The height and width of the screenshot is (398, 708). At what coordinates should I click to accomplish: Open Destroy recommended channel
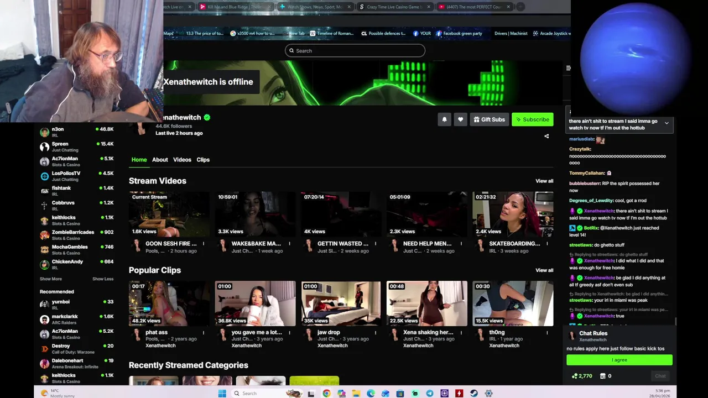pyautogui.click(x=77, y=349)
